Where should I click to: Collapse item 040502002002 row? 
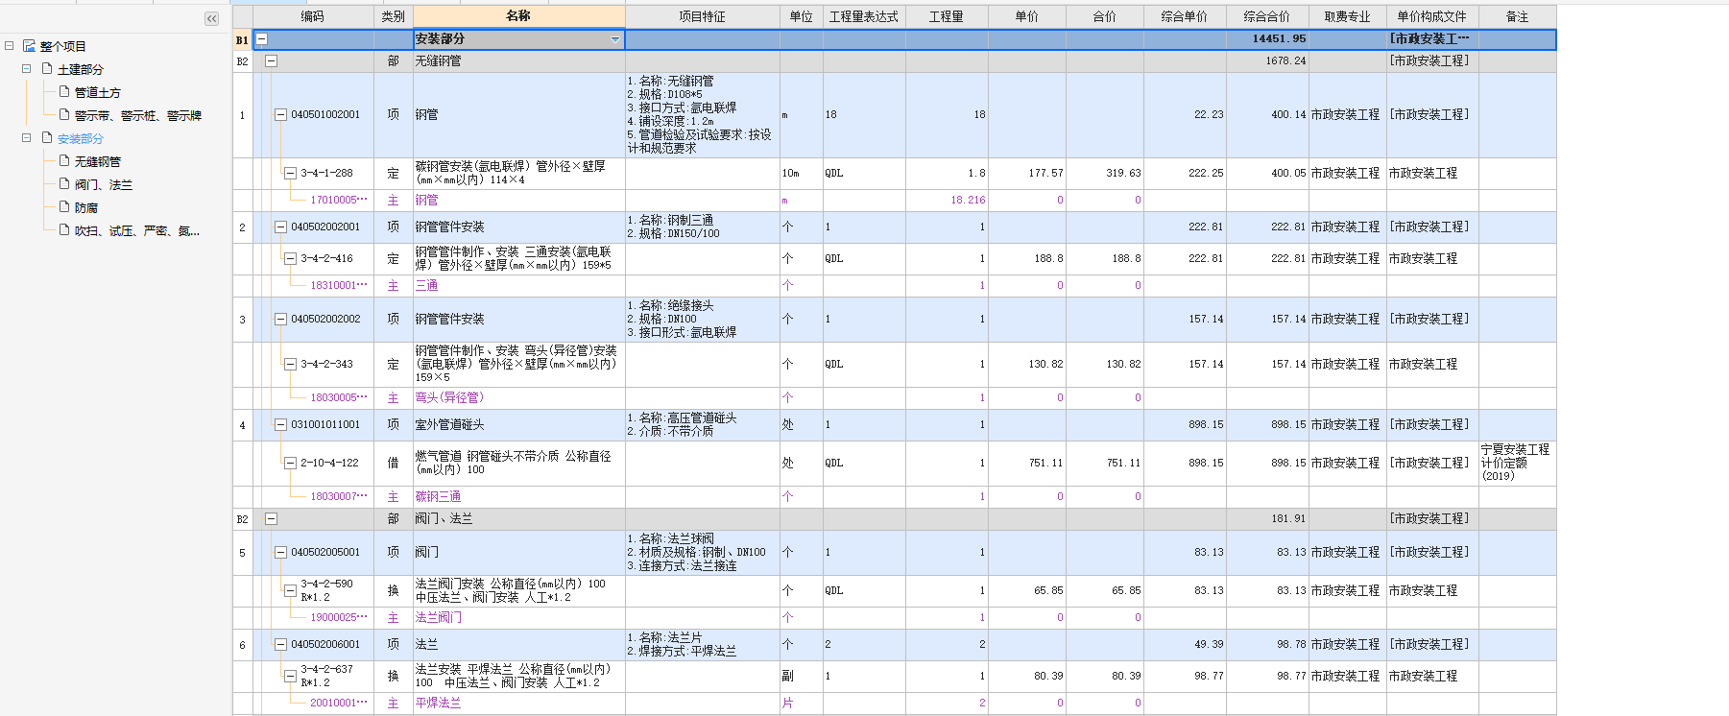(280, 320)
